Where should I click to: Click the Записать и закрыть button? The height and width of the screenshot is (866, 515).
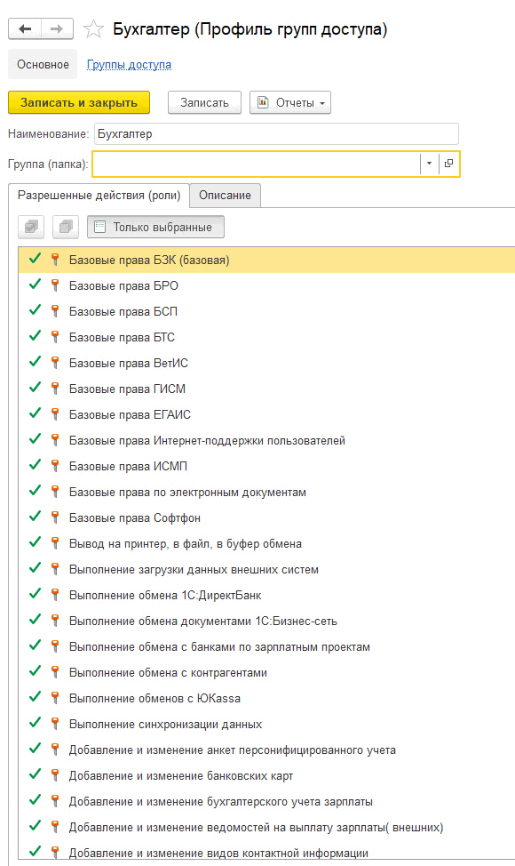(x=79, y=103)
